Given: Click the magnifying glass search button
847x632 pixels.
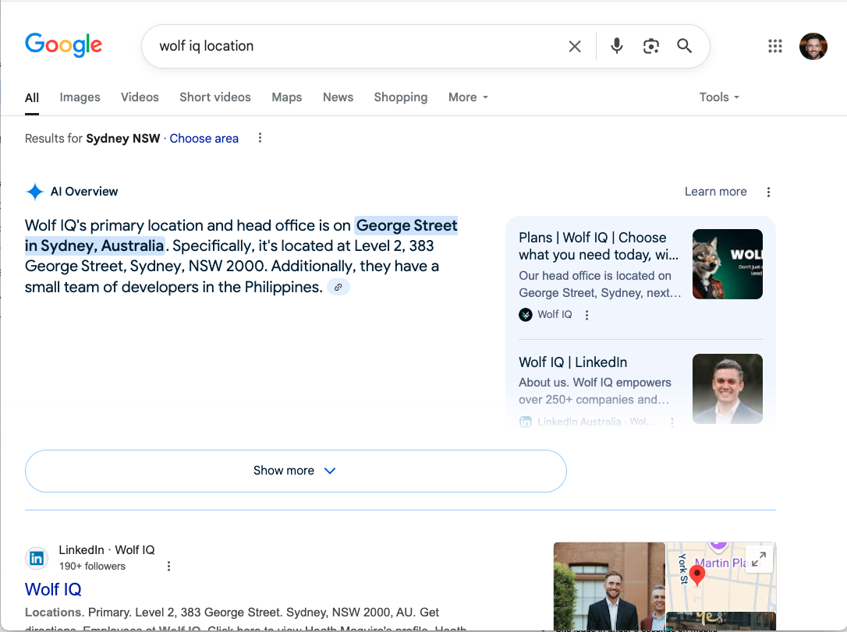Looking at the screenshot, I should coord(685,46).
